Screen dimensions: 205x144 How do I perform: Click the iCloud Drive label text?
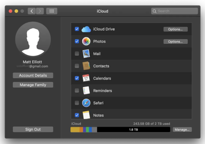pyautogui.click(x=104, y=29)
